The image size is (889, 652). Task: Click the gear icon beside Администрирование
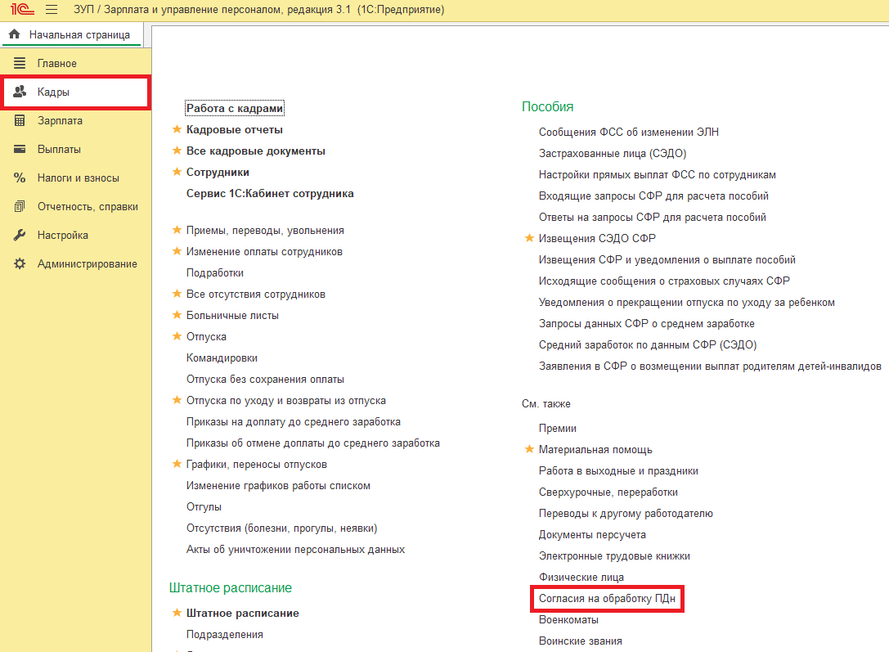pyautogui.click(x=20, y=264)
